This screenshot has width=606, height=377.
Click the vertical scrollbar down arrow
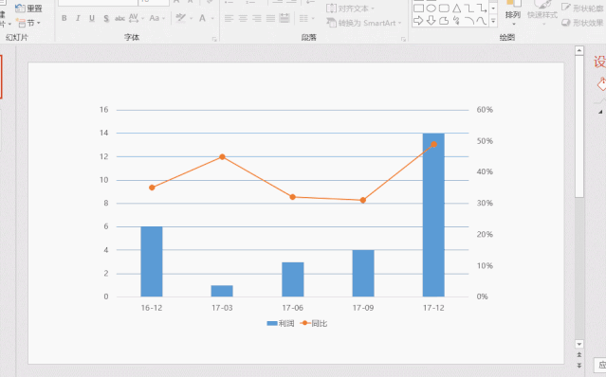(x=578, y=344)
